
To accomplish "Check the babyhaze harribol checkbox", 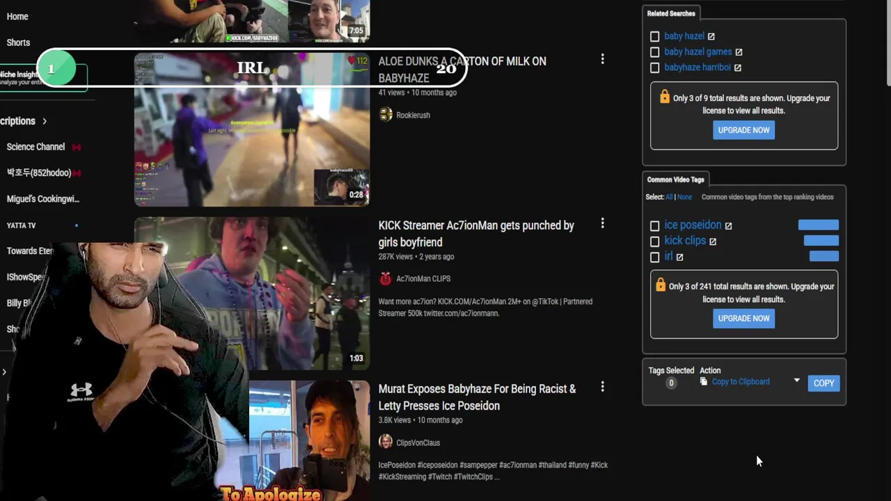I will click(654, 67).
